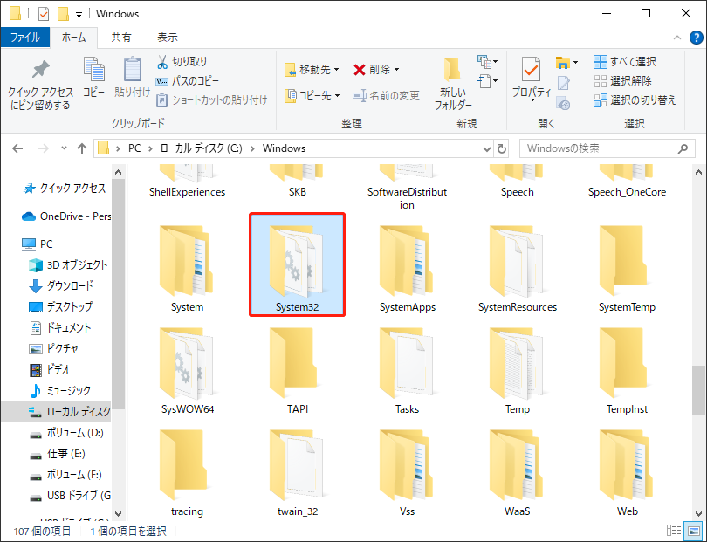707x542 pixels.
Task: Click ローカル ディスク (C:) in the address bar
Action: pyautogui.click(x=201, y=148)
